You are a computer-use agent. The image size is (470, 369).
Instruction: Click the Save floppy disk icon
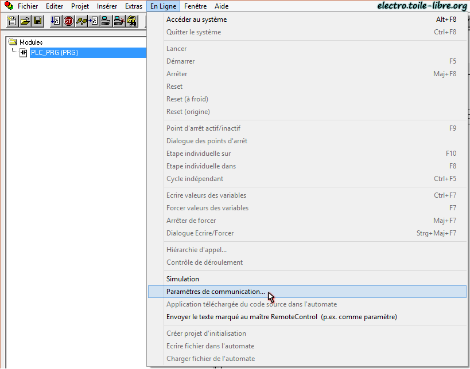38,21
